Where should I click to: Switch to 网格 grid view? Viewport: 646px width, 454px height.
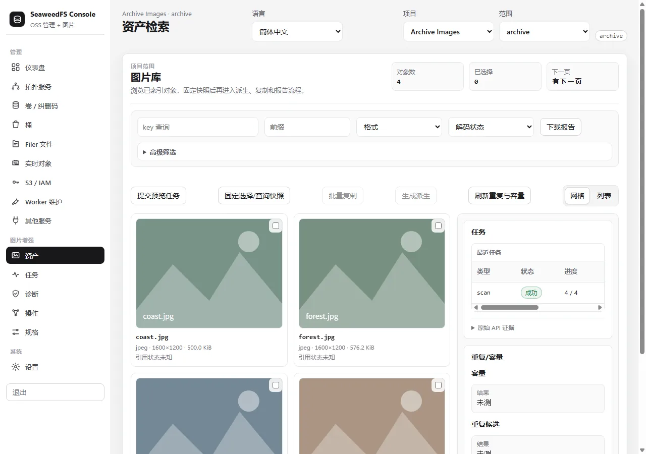577,196
